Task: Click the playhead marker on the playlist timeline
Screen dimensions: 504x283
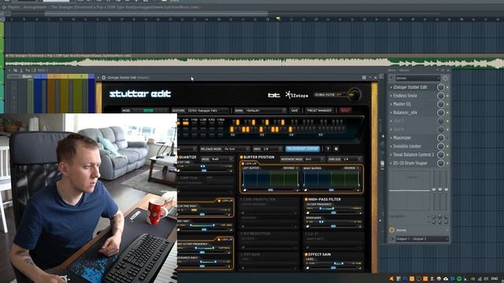Action: click(x=278, y=19)
